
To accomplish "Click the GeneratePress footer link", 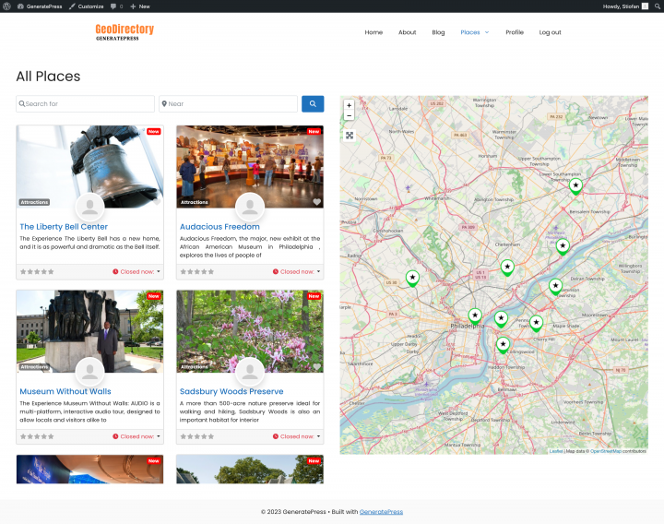I will pos(381,511).
